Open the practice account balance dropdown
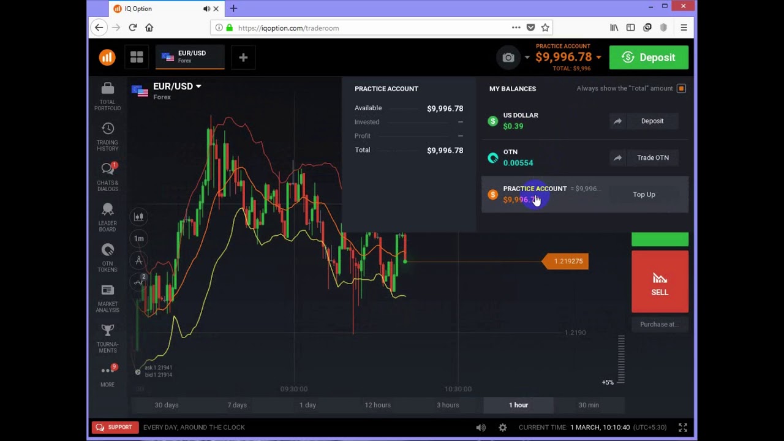The height and width of the screenshot is (441, 784). (598, 58)
